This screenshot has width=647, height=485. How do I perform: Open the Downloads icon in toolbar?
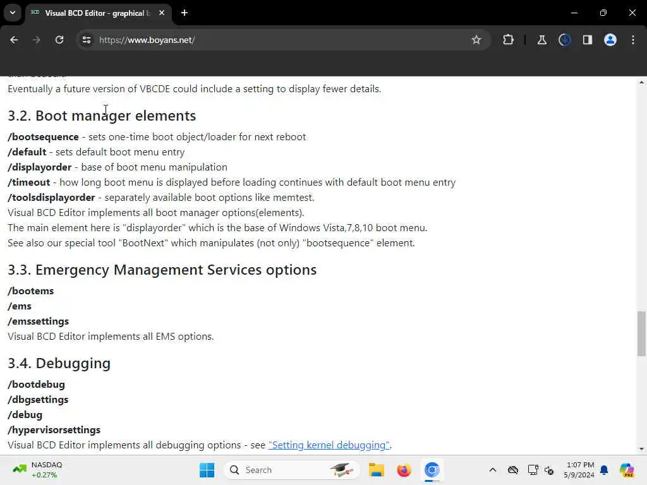pos(564,40)
